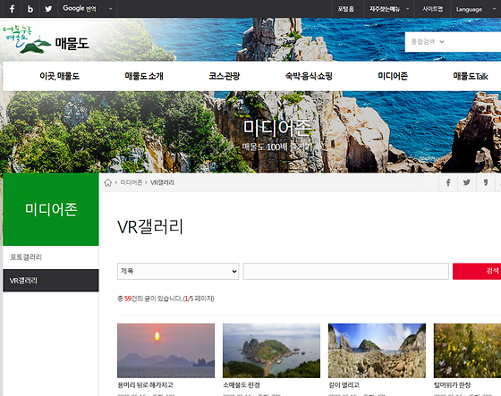Select VR갤러리 in sidebar
The height and width of the screenshot is (396, 501).
click(x=51, y=281)
